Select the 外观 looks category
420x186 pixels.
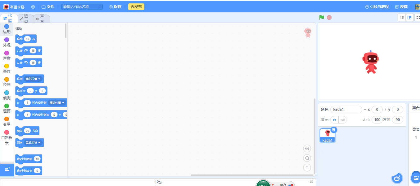7,42
